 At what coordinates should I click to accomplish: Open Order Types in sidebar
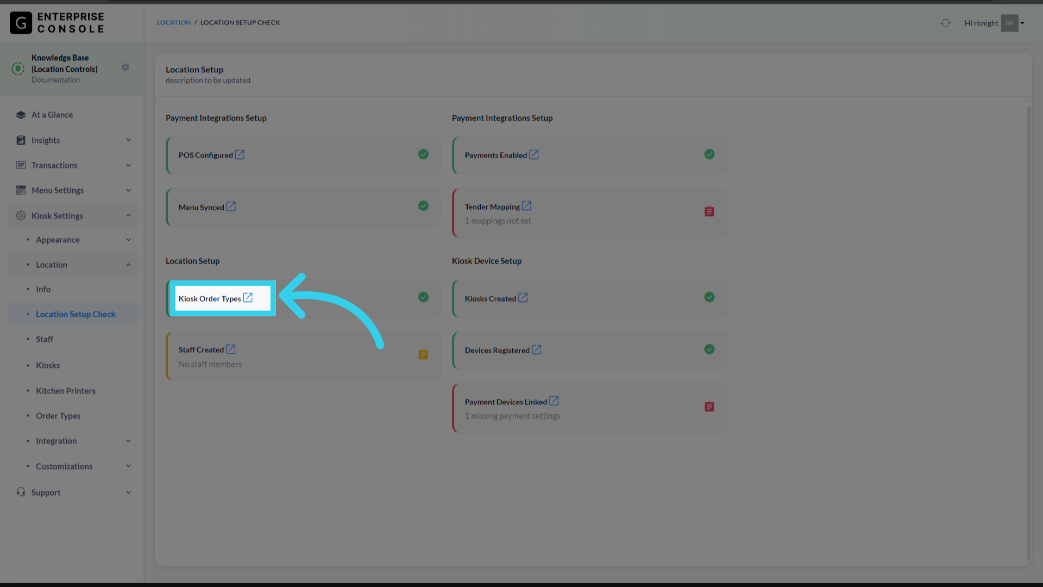pos(58,416)
